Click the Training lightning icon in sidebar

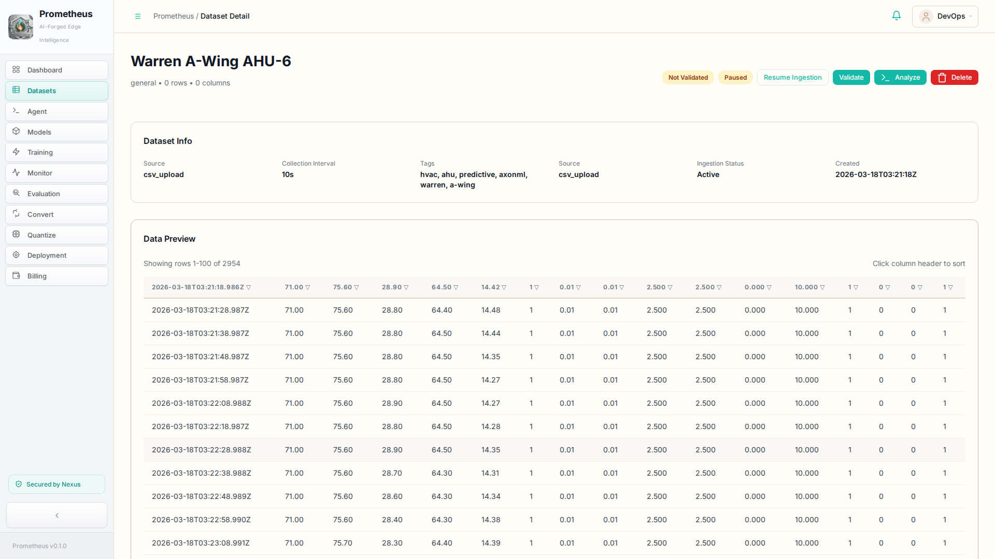click(x=16, y=152)
